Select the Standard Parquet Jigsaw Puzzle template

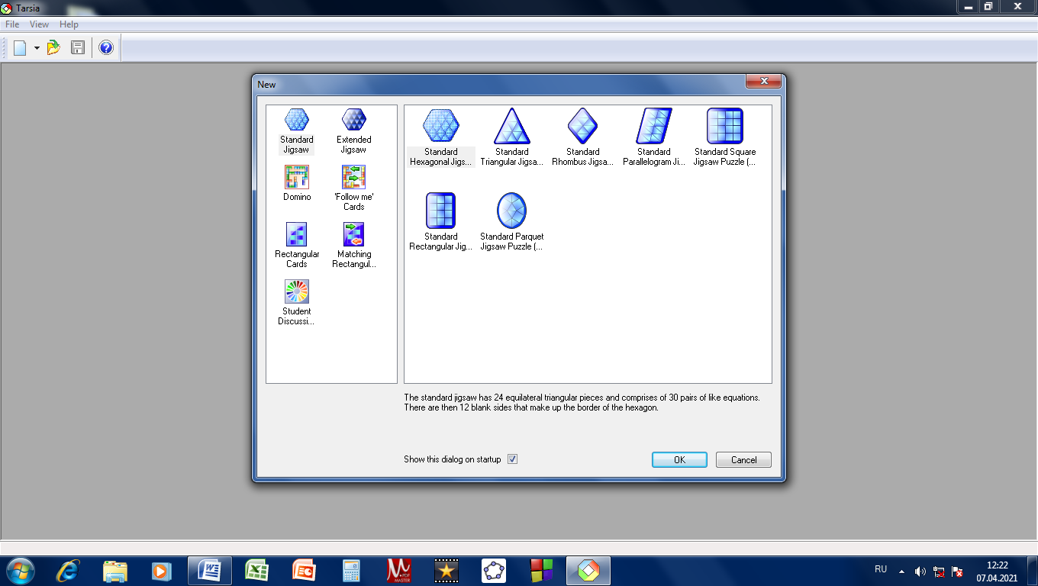coord(512,211)
